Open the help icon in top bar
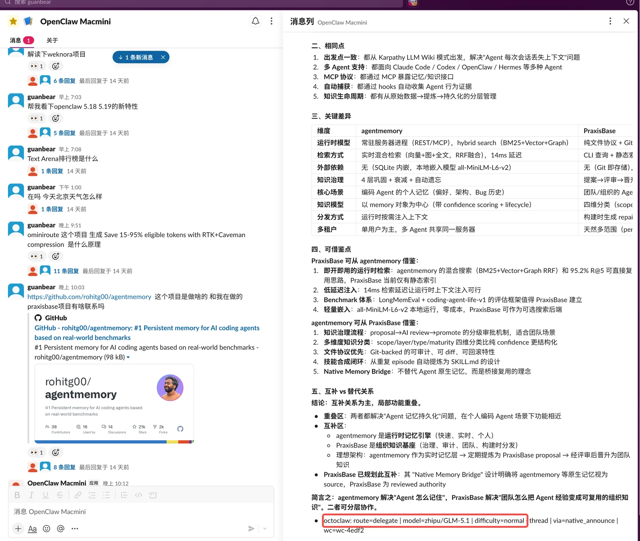The height and width of the screenshot is (541, 640). click(630, 2)
